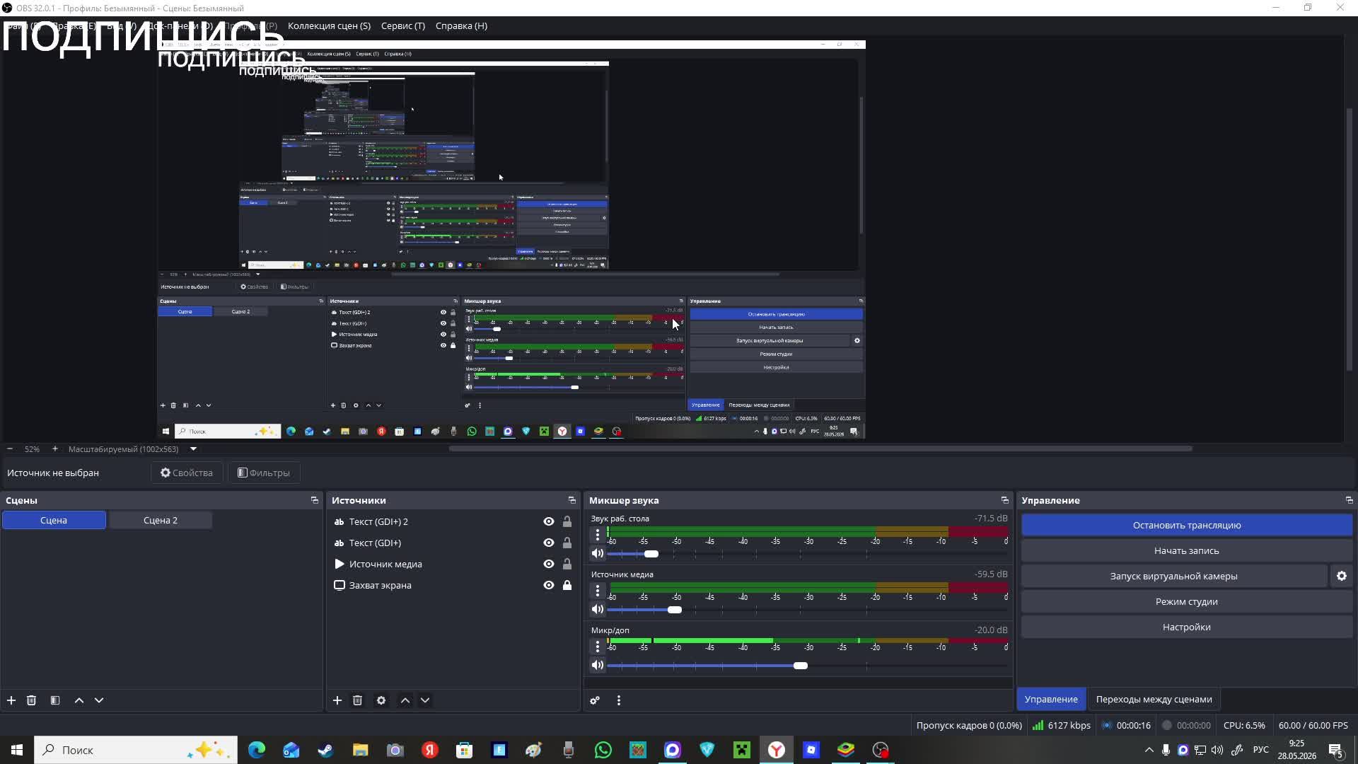
Task: Hide the Текст (GDI+) source
Action: (549, 543)
